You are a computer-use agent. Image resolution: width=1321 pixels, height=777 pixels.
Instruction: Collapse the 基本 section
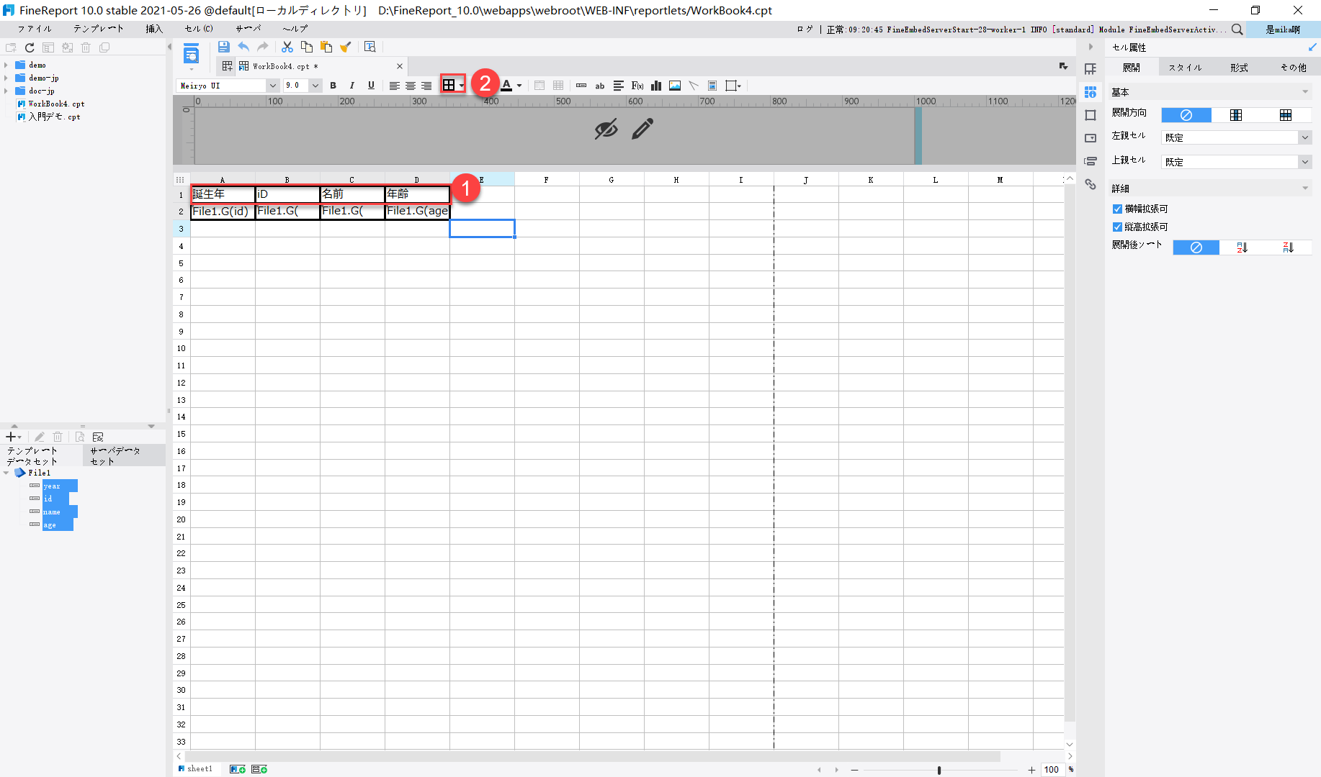click(1304, 92)
